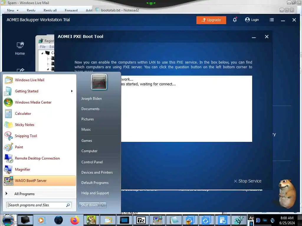This screenshot has height=226, width=302.
Task: Click the volume speaker tray icon
Action: pyautogui.click(x=272, y=220)
